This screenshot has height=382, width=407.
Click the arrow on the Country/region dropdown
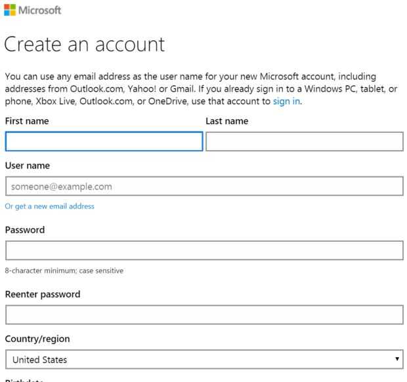point(396,360)
